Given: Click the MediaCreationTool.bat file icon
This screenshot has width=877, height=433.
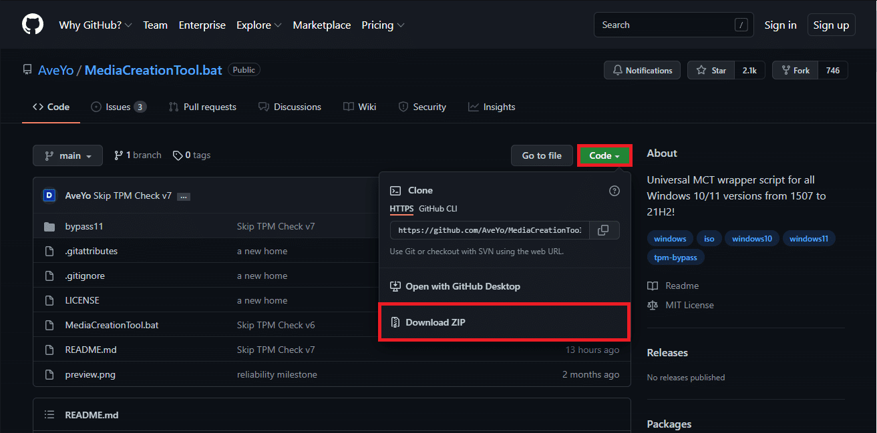Looking at the screenshot, I should tap(49, 325).
